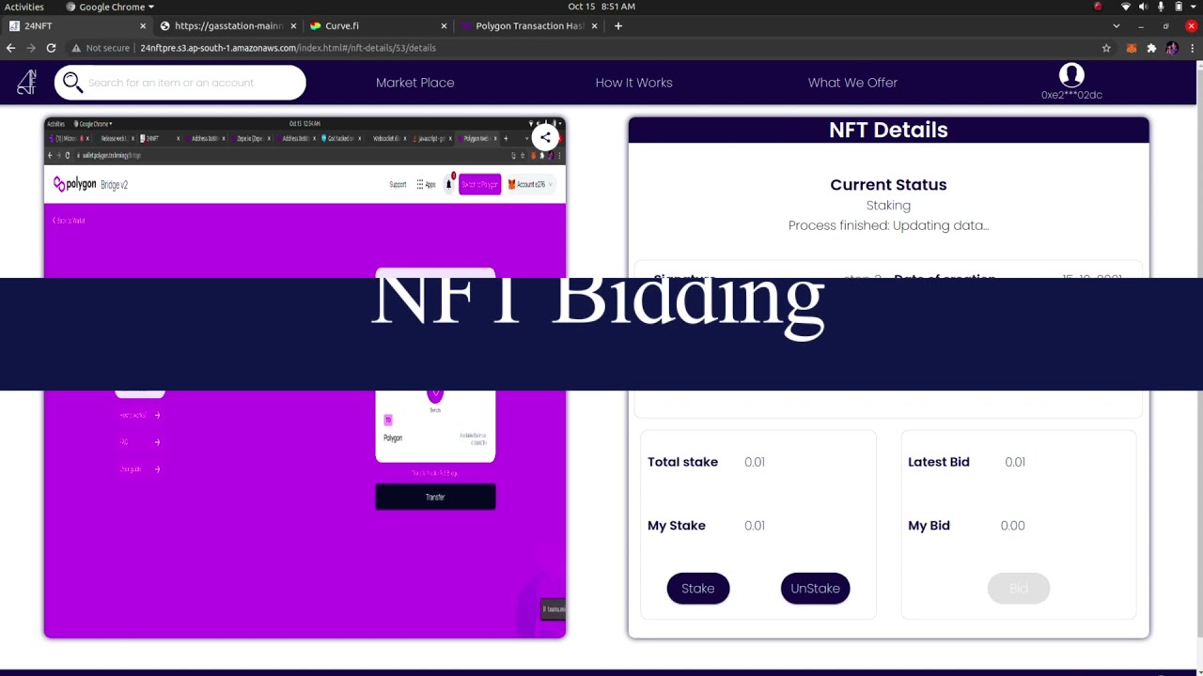Close the Curve.fi tab
Screen dimensions: 1203x676
pyautogui.click(x=444, y=26)
